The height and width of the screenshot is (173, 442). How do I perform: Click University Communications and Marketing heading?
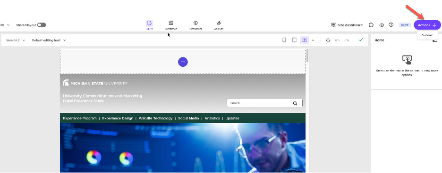(x=102, y=96)
